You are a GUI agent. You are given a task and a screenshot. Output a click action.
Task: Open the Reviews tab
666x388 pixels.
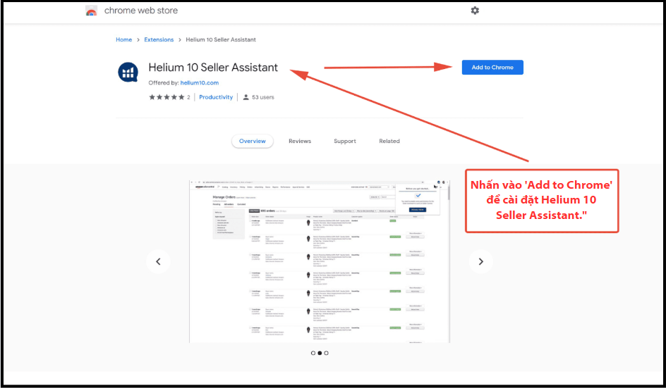pyautogui.click(x=300, y=141)
